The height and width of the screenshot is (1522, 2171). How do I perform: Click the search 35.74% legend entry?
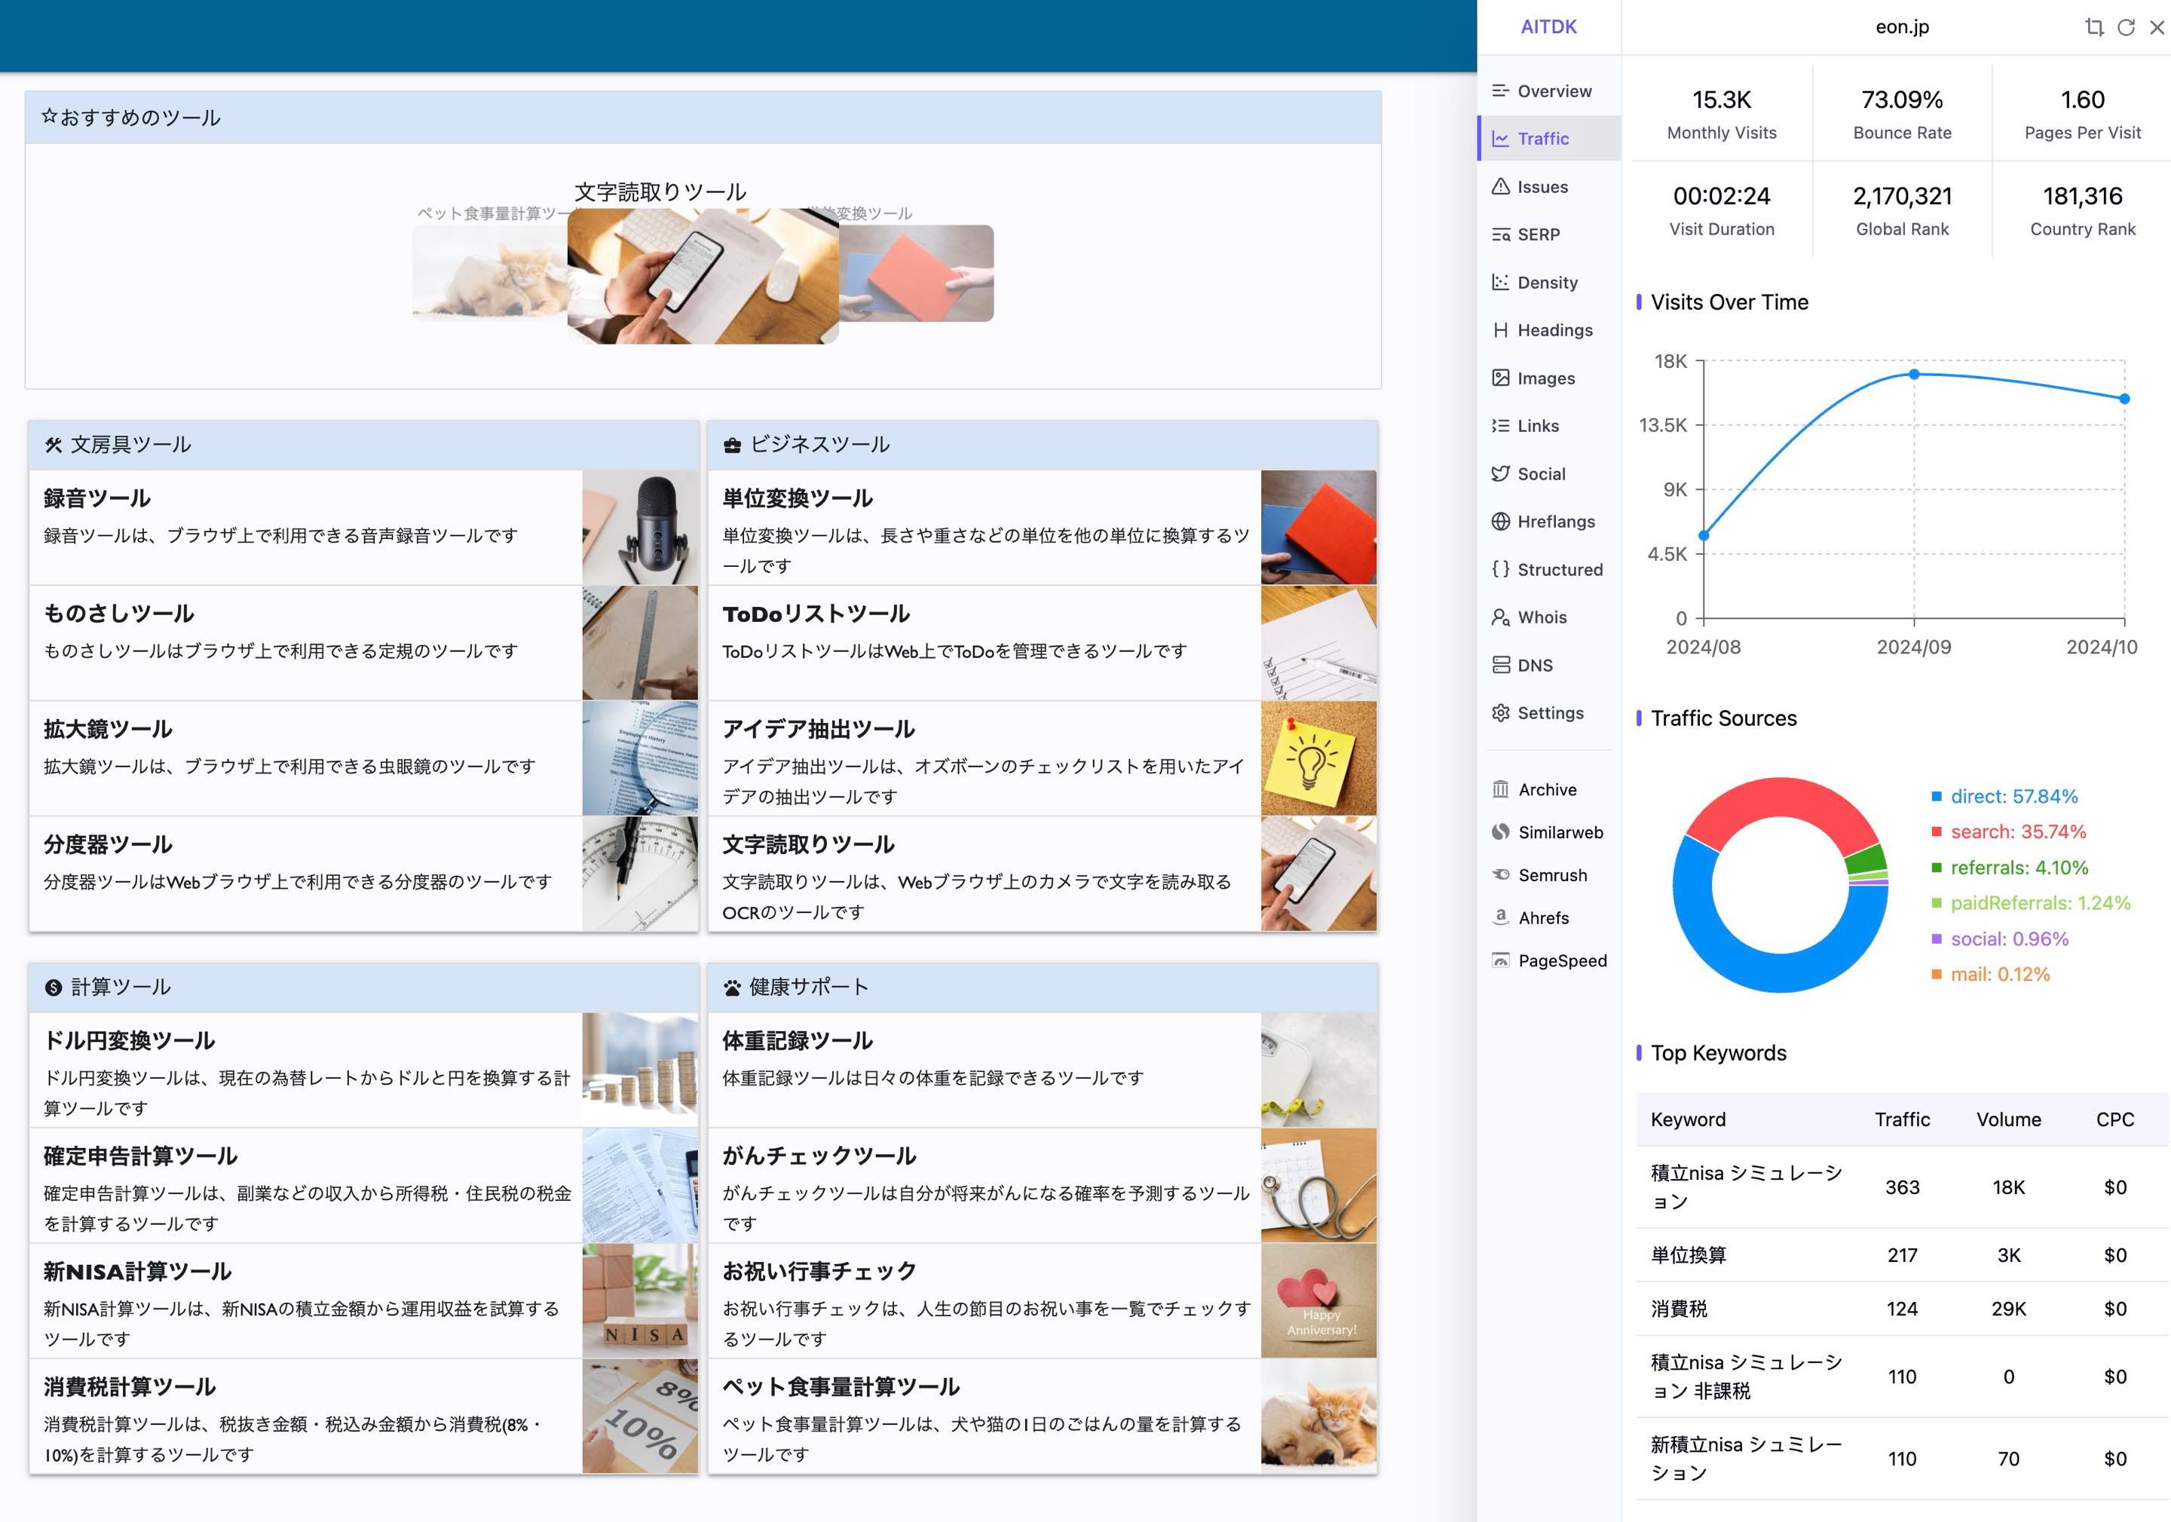(2008, 832)
